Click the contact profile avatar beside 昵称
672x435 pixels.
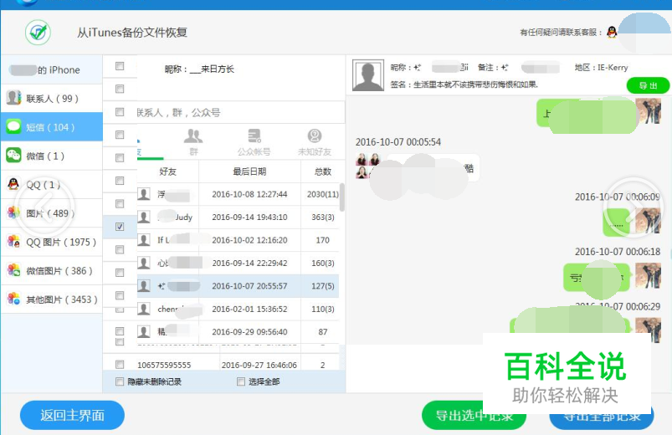tap(367, 75)
